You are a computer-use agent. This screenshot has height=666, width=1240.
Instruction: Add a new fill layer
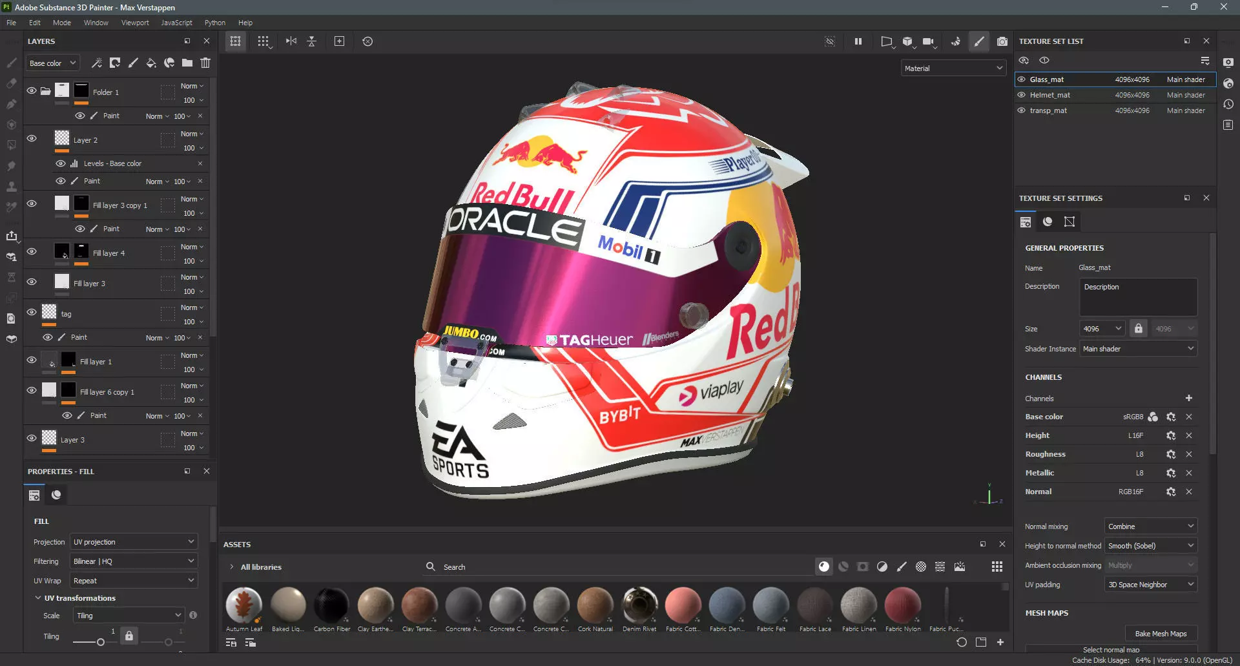tap(151, 63)
